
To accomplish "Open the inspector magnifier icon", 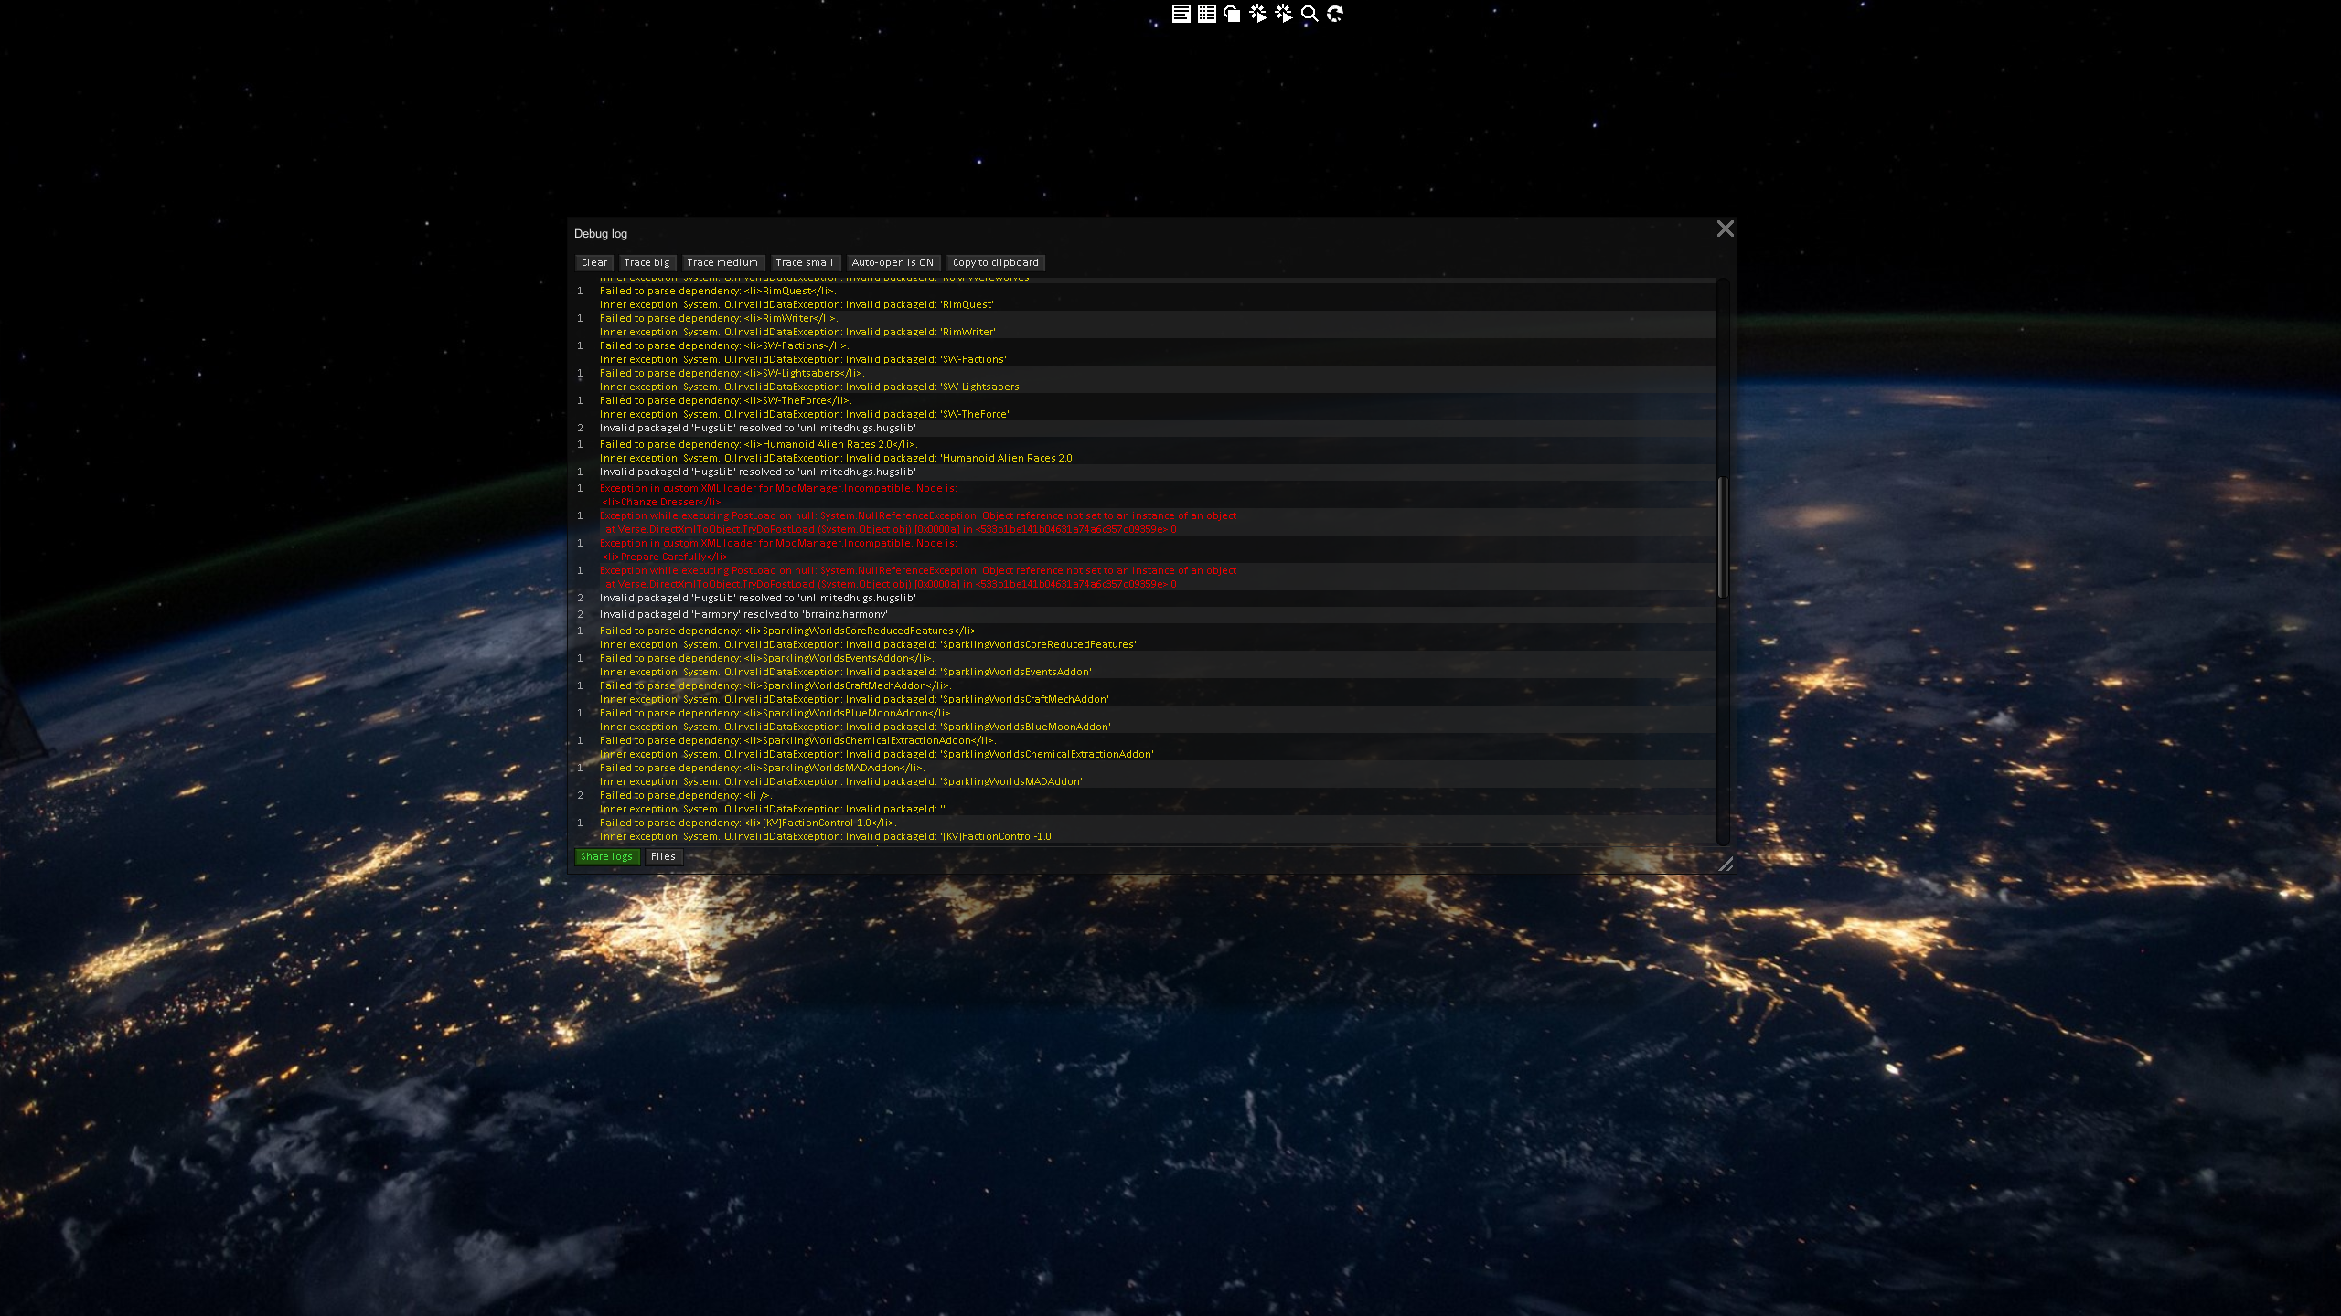I will coord(1309,14).
